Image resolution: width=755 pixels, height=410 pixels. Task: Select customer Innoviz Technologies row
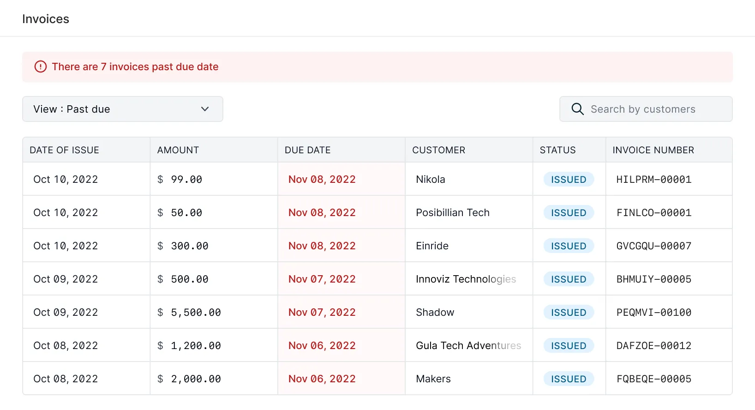466,279
